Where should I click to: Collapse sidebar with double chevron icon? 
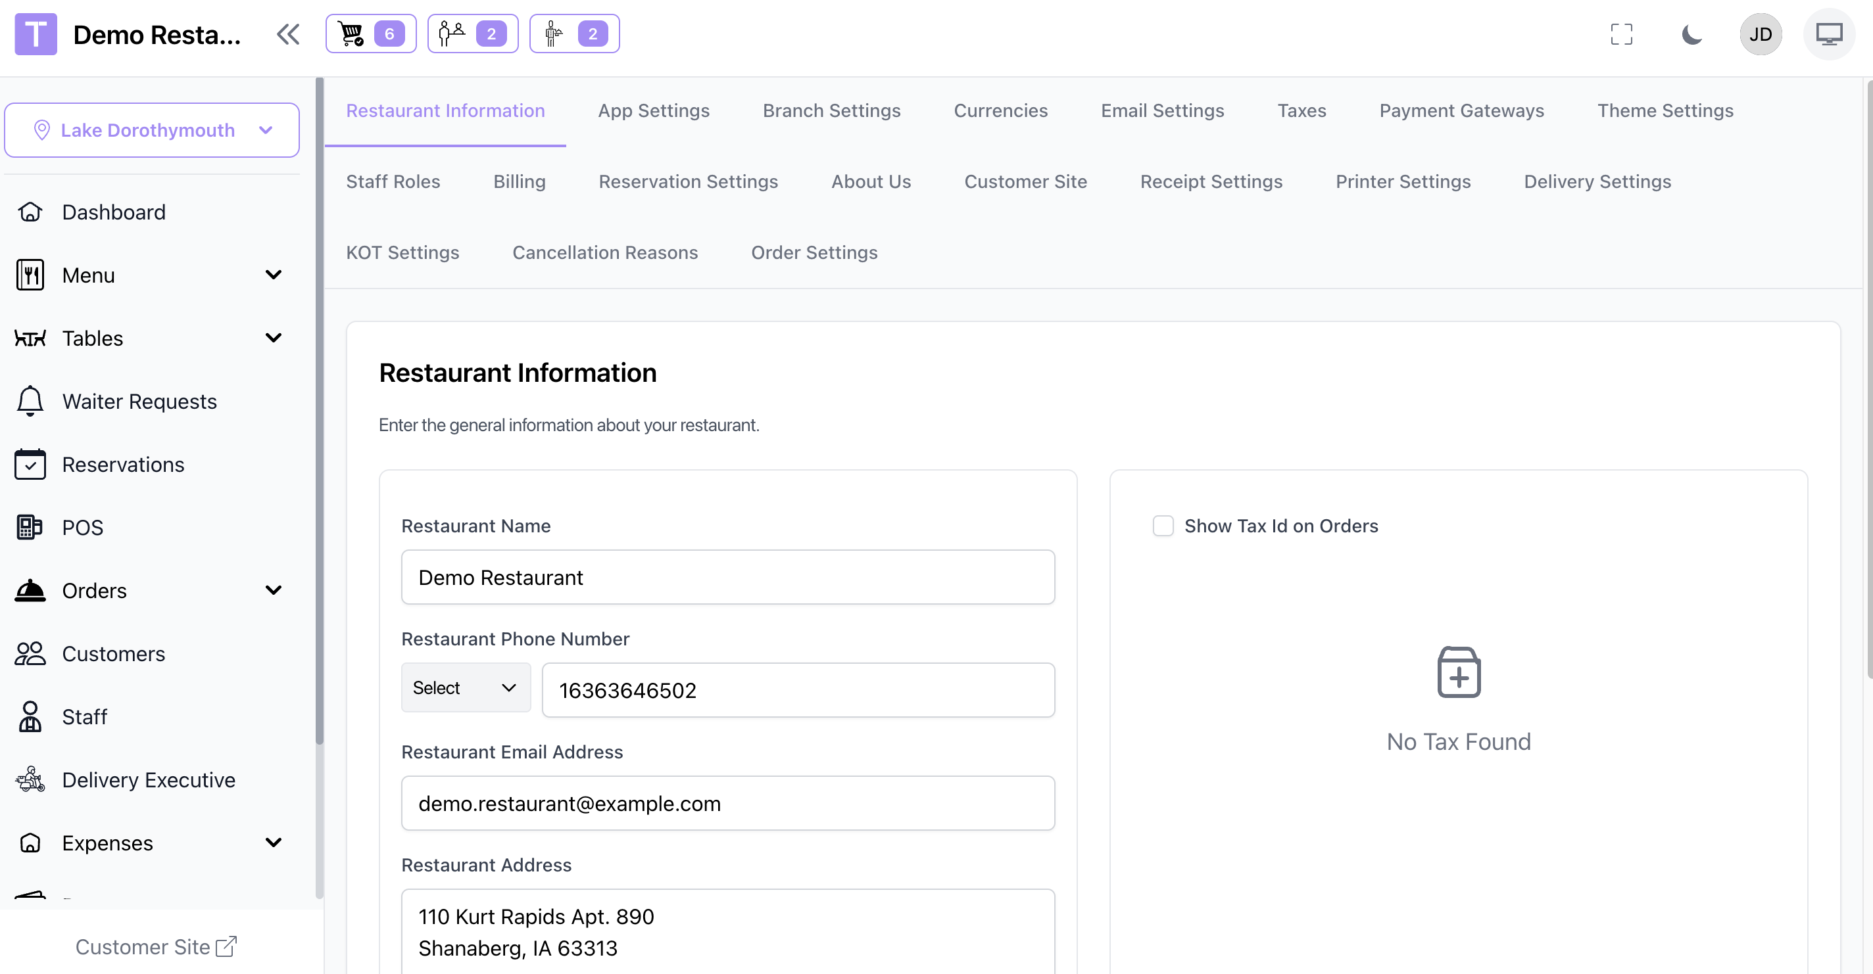click(x=288, y=34)
